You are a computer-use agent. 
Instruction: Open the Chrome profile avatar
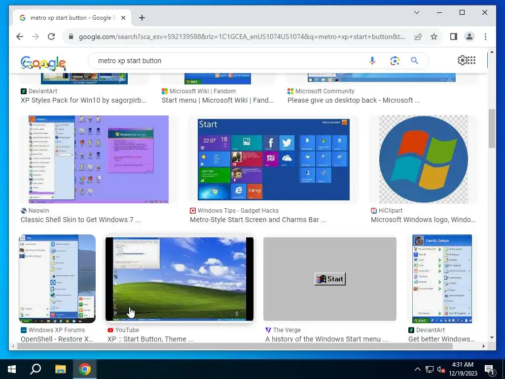click(x=469, y=37)
